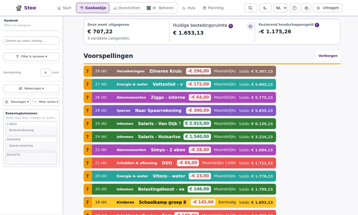This screenshot has height=215, width=358.
Task: Click the question mark on Ziggo row
Action: [x=88, y=97]
